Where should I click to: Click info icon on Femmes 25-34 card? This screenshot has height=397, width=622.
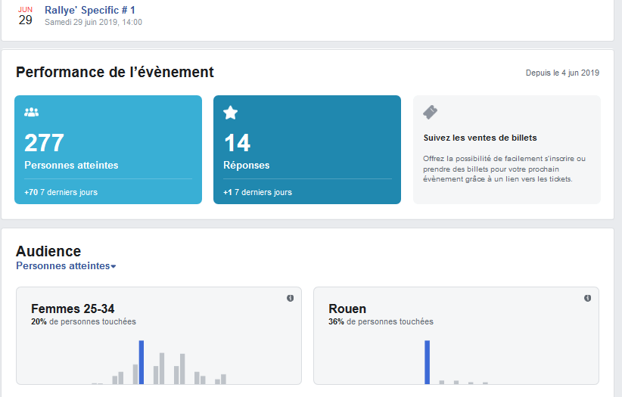(290, 299)
